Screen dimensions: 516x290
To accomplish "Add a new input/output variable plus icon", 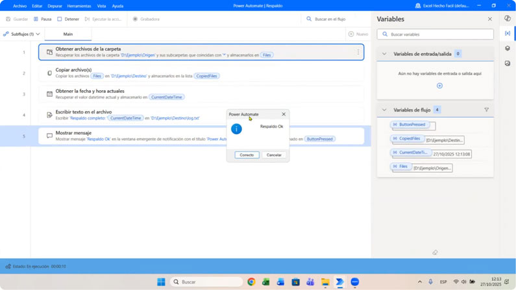I will coord(439,86).
